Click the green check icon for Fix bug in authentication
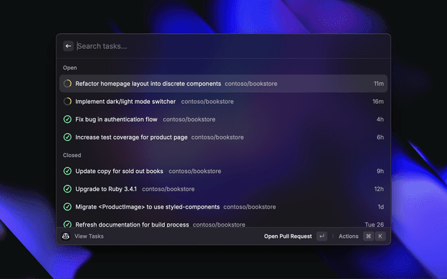 68,119
